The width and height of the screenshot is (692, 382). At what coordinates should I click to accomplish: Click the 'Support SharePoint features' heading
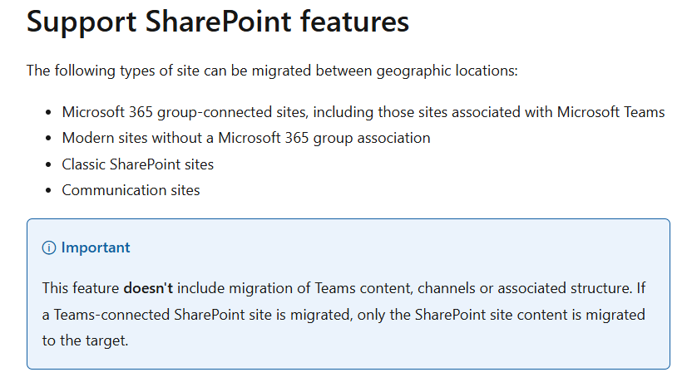(x=218, y=22)
